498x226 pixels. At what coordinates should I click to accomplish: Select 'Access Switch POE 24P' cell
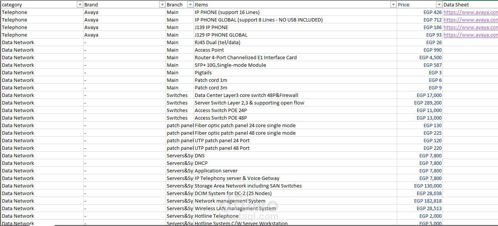(295, 110)
